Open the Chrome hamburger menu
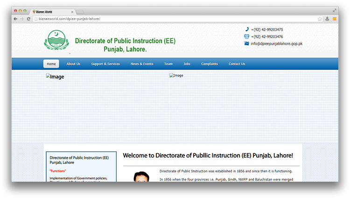 334,19
